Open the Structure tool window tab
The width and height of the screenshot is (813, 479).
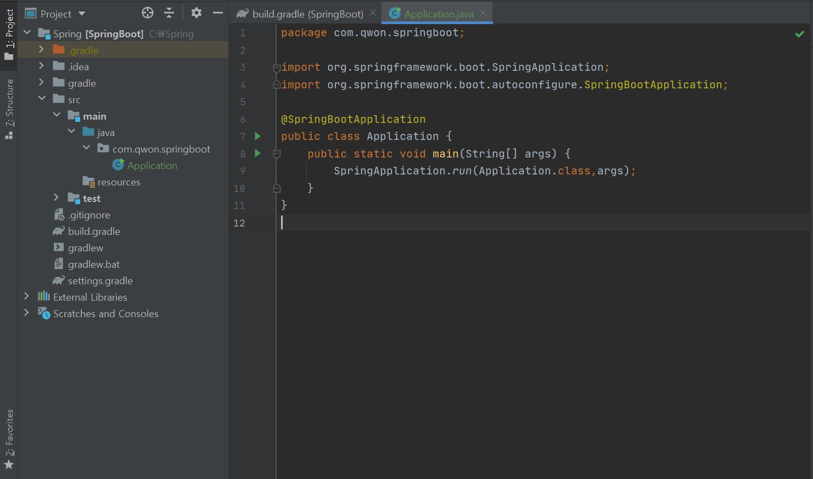[9, 109]
